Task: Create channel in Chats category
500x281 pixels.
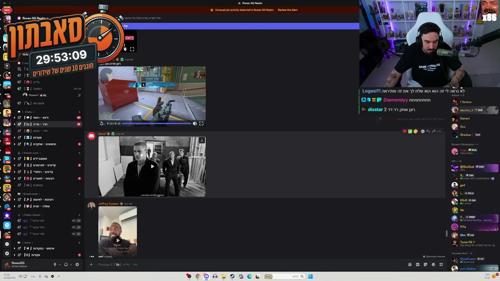Action: (x=79, y=112)
